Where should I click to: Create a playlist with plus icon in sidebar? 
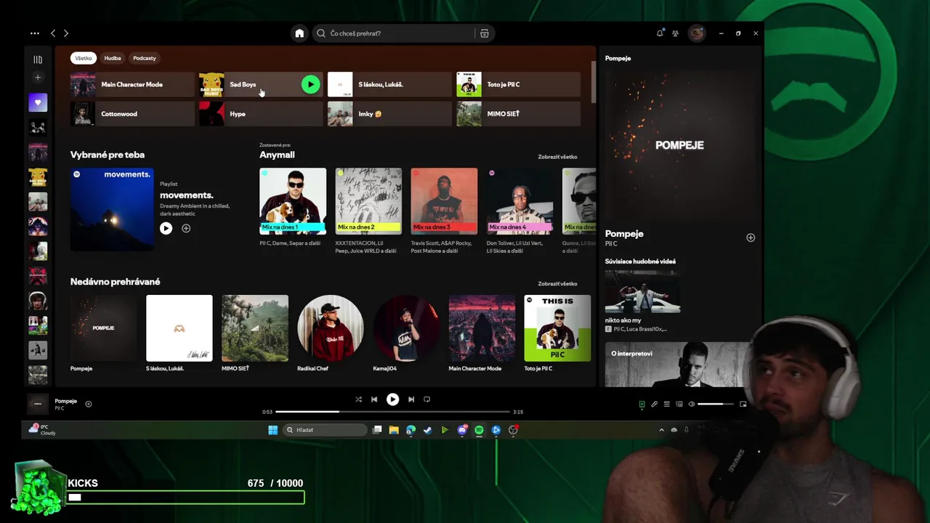pyautogui.click(x=38, y=78)
